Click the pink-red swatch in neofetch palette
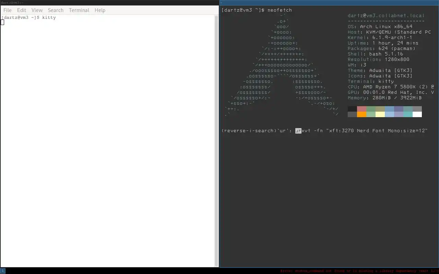Screen dimensions: 439x274 click(361, 109)
